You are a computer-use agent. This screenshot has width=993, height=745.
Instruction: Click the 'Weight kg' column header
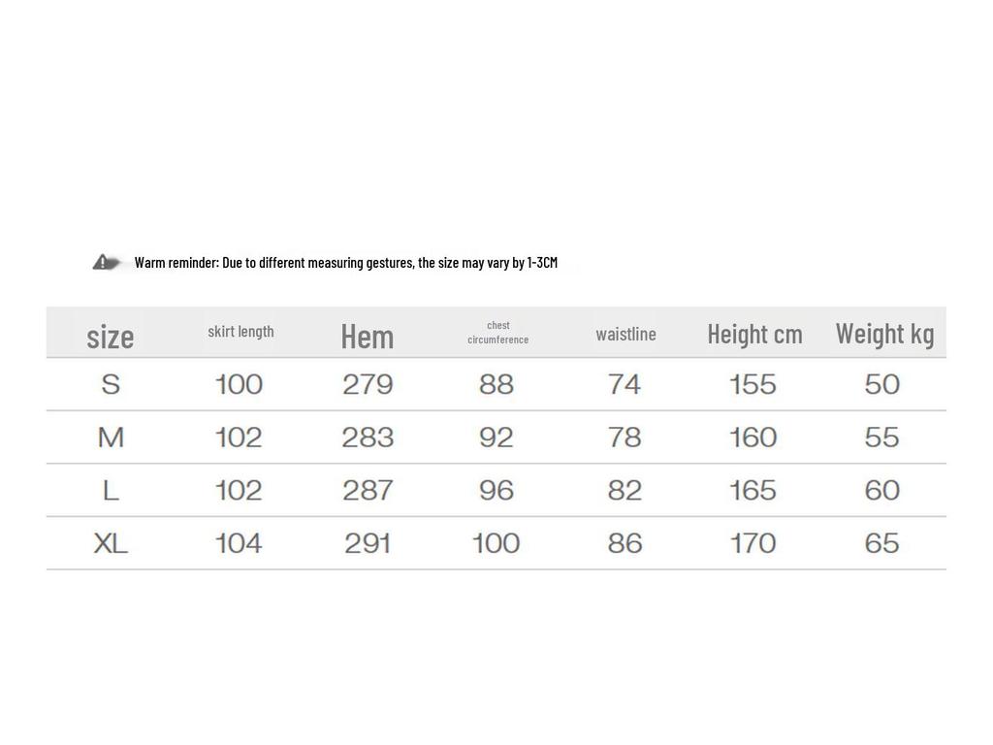point(884,334)
